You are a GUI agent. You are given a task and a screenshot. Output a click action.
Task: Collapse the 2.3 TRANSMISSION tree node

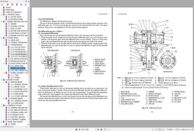[4, 45]
